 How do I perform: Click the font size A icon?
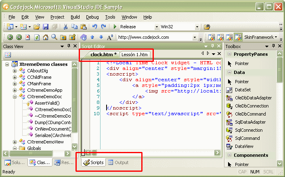coord(110,37)
